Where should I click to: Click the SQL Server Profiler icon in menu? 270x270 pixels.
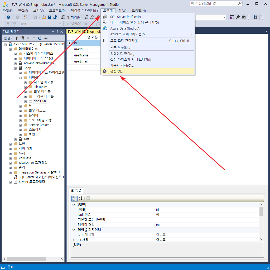pyautogui.click(x=105, y=17)
